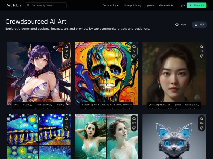The height and width of the screenshot is (159, 213).
Task: Click the 126 vote count
Action: 134,123
